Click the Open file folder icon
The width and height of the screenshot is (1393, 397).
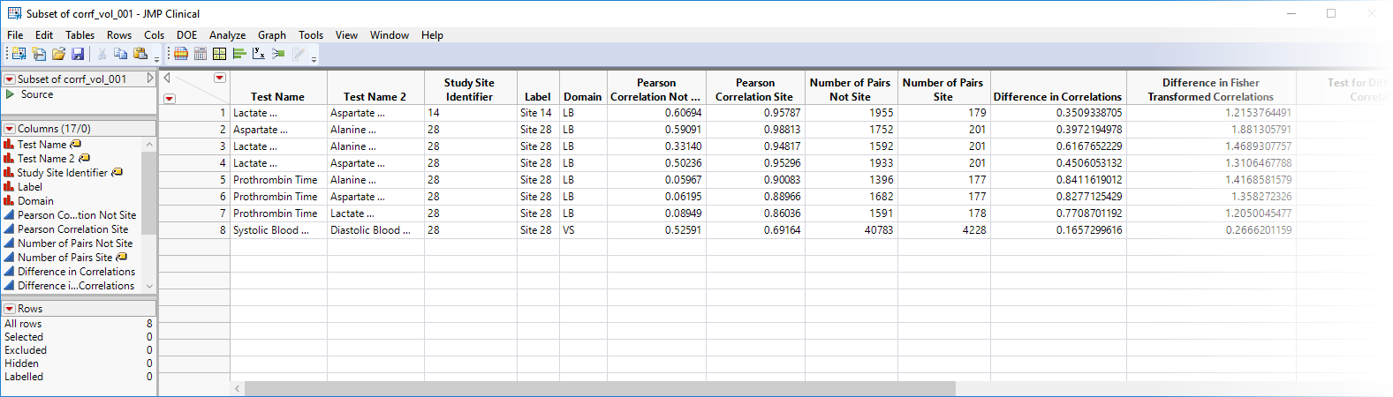(58, 54)
